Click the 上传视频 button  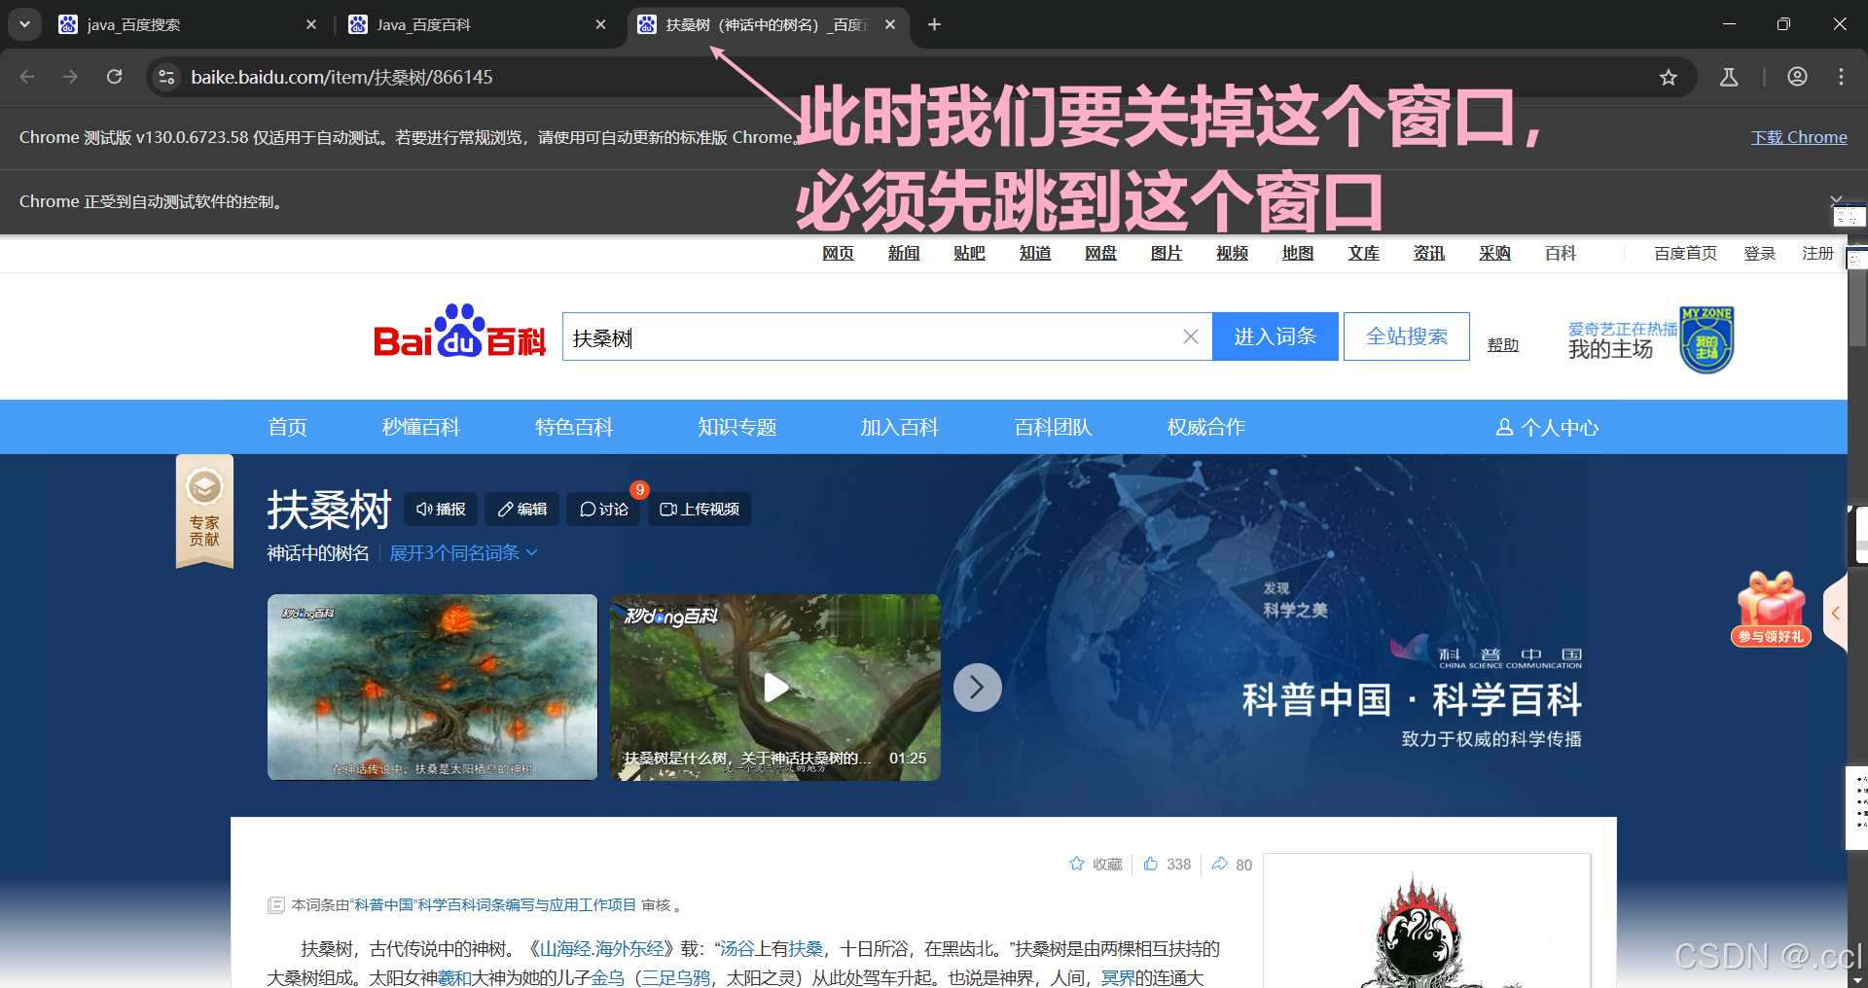(700, 509)
